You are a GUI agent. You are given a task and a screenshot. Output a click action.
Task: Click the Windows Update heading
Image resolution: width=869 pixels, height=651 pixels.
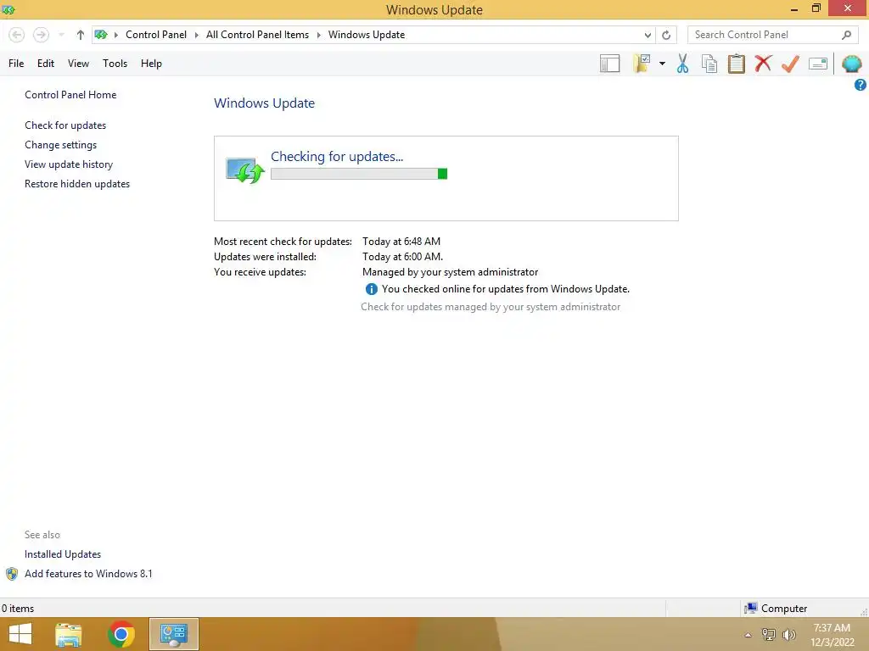pos(265,103)
